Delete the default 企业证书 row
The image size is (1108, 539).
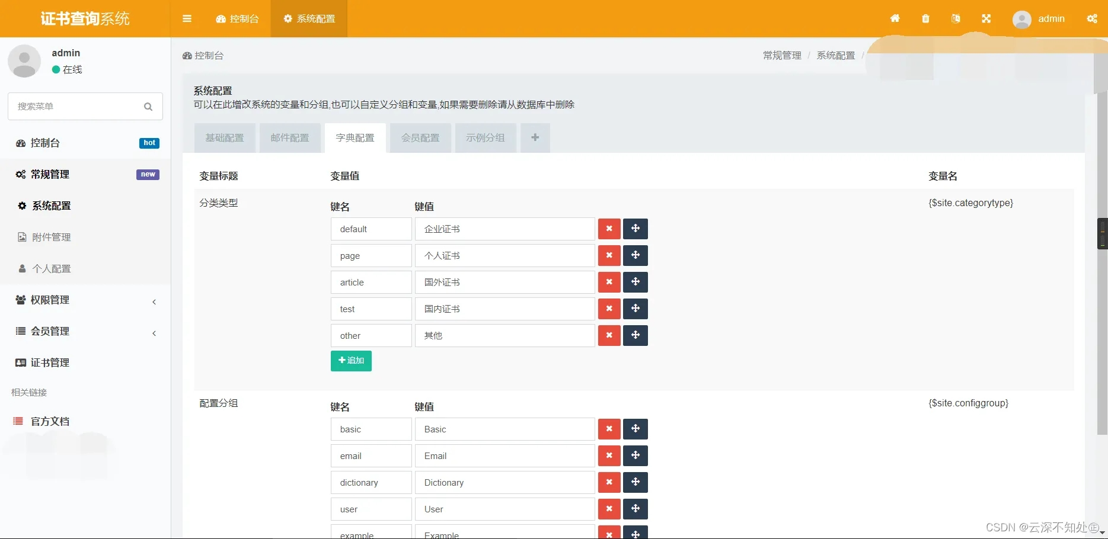[x=609, y=229]
